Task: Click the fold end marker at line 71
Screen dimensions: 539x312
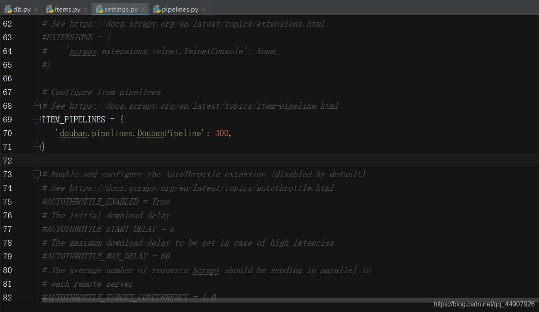Action: pyautogui.click(x=37, y=146)
